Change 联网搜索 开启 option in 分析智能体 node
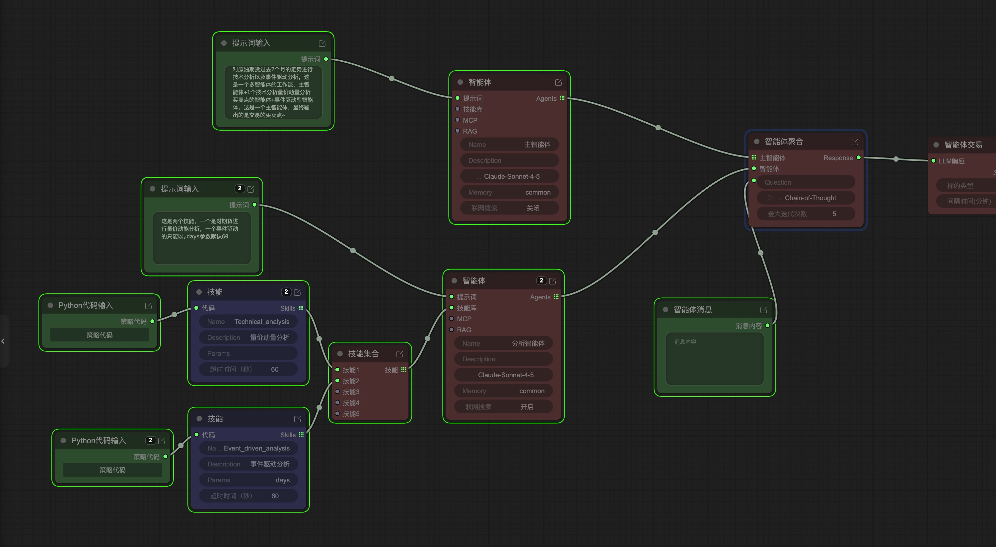This screenshot has height=547, width=996. [503, 406]
